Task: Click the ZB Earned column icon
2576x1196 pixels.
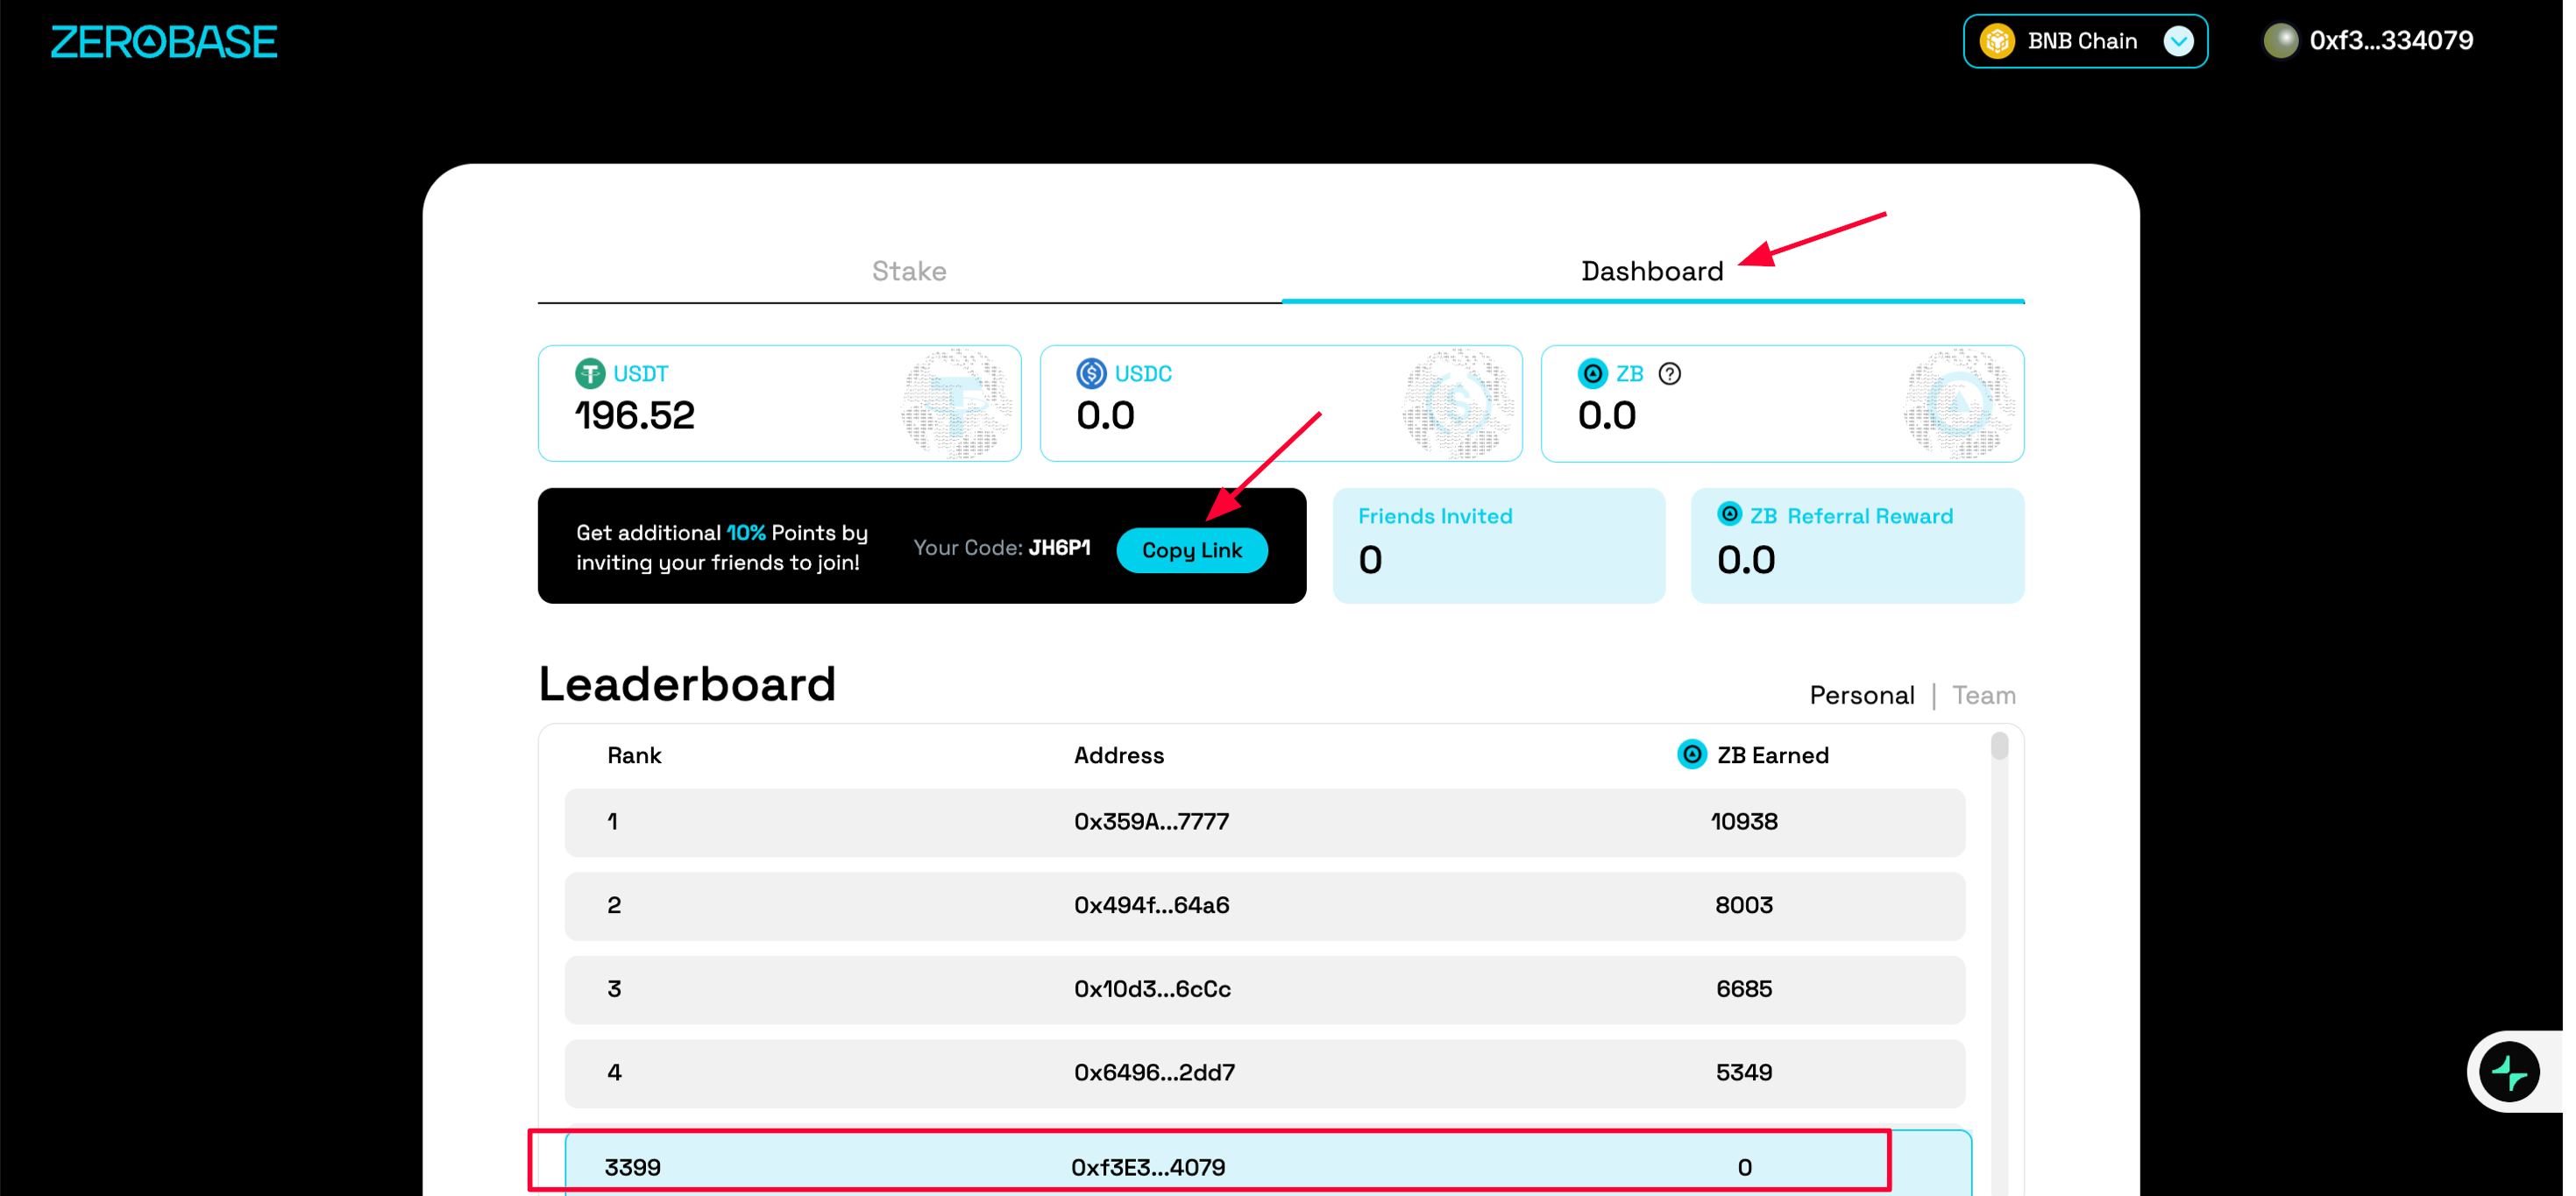Action: [x=1691, y=754]
